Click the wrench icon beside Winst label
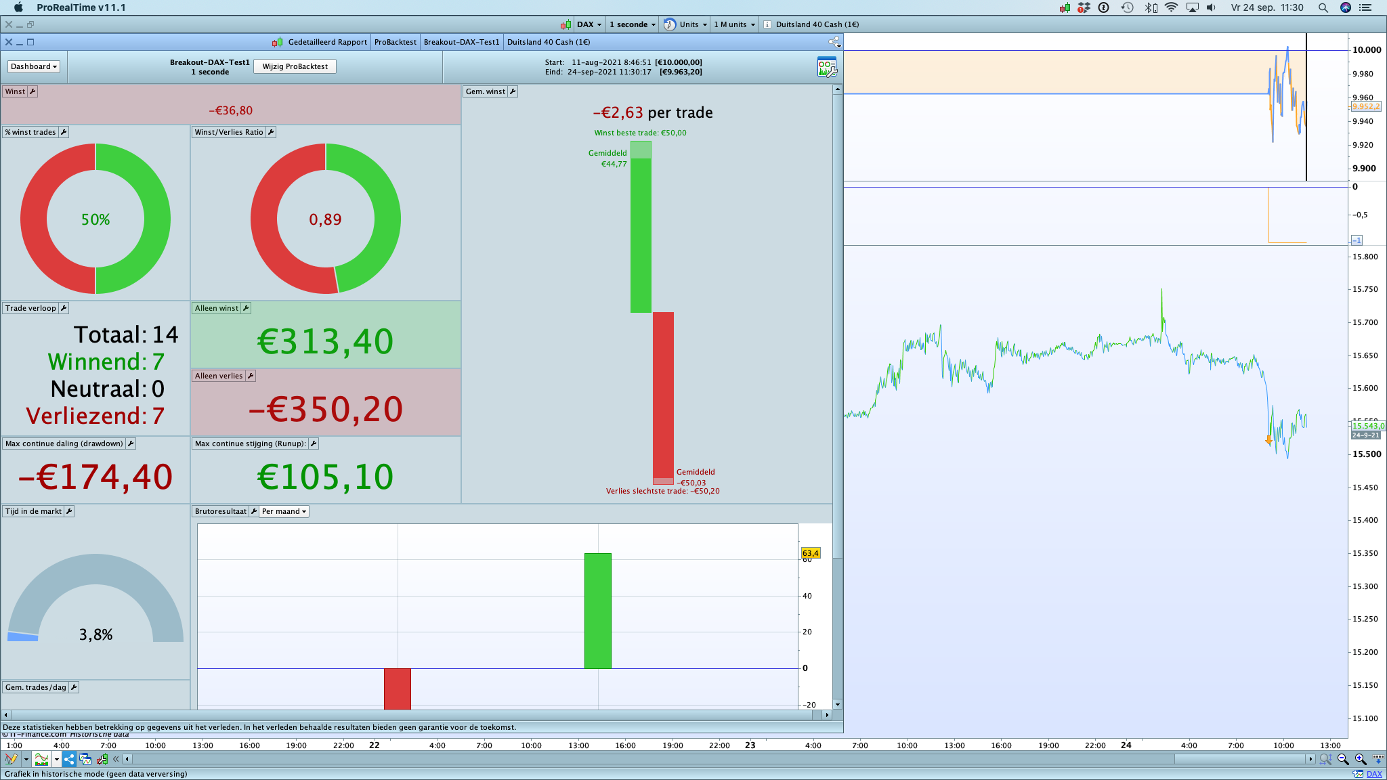Image resolution: width=1387 pixels, height=780 pixels. [33, 91]
